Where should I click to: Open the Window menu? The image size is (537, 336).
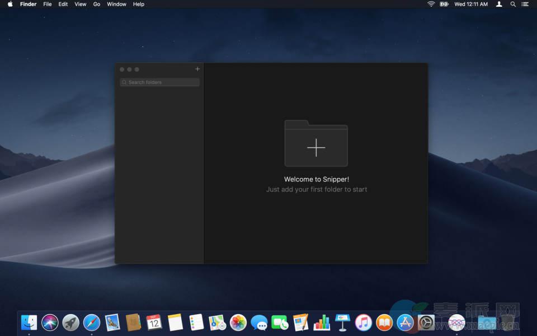tap(116, 4)
